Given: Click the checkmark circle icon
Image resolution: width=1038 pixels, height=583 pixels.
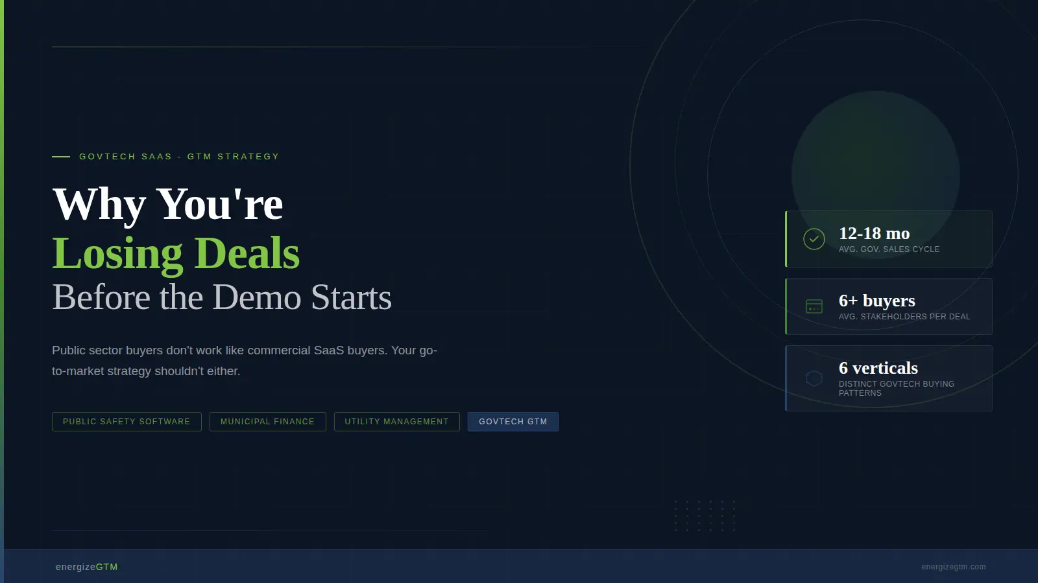Looking at the screenshot, I should [x=814, y=239].
